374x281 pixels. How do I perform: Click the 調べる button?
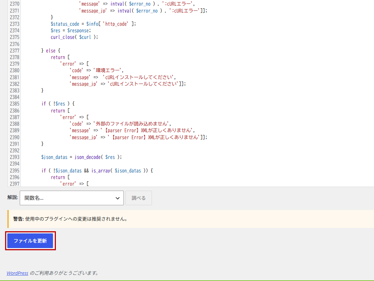(138, 198)
